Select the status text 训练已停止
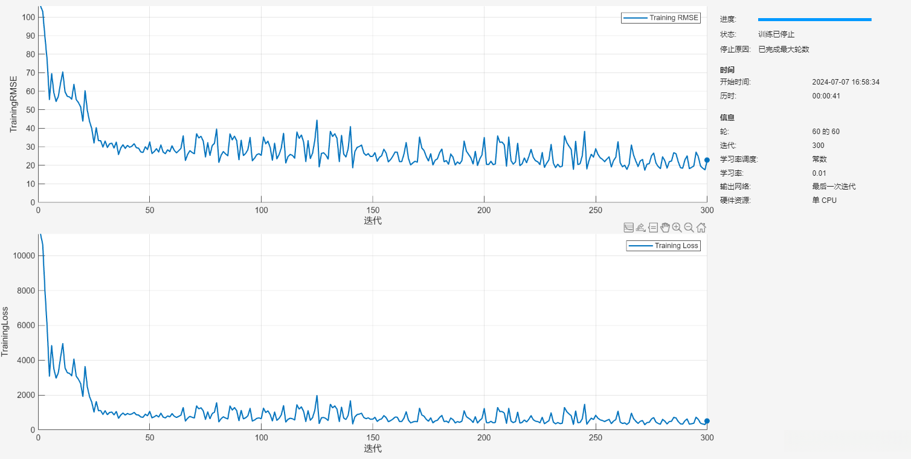 776,34
